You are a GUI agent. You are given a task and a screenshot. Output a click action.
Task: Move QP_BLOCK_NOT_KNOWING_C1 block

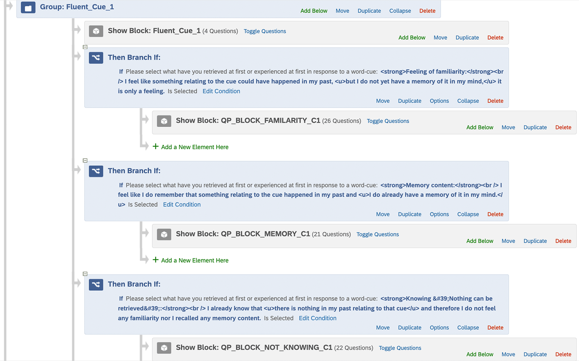tap(508, 354)
